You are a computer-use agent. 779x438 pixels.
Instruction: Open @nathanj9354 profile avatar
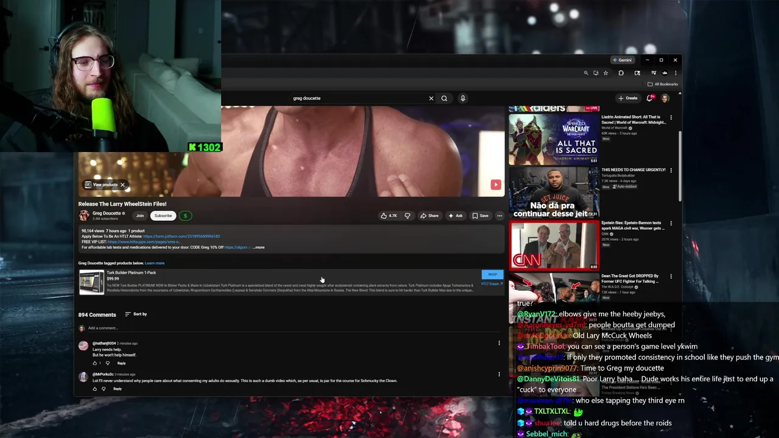click(83, 346)
